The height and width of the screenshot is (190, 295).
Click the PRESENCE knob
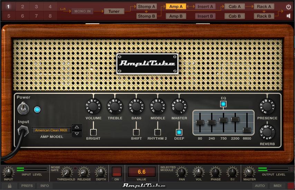[x=267, y=107]
